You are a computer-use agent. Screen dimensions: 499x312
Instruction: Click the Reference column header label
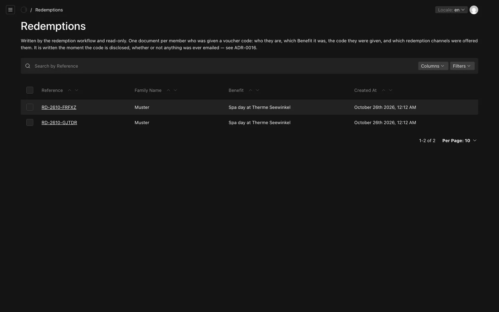[52, 90]
